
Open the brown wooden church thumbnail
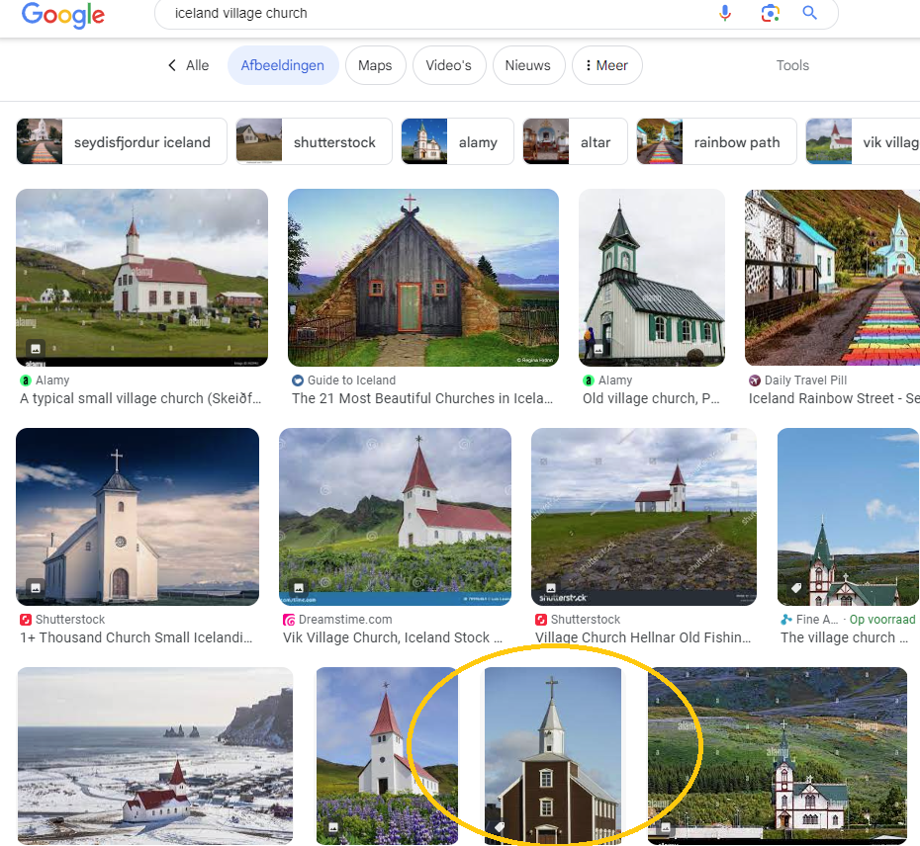pyautogui.click(x=552, y=755)
